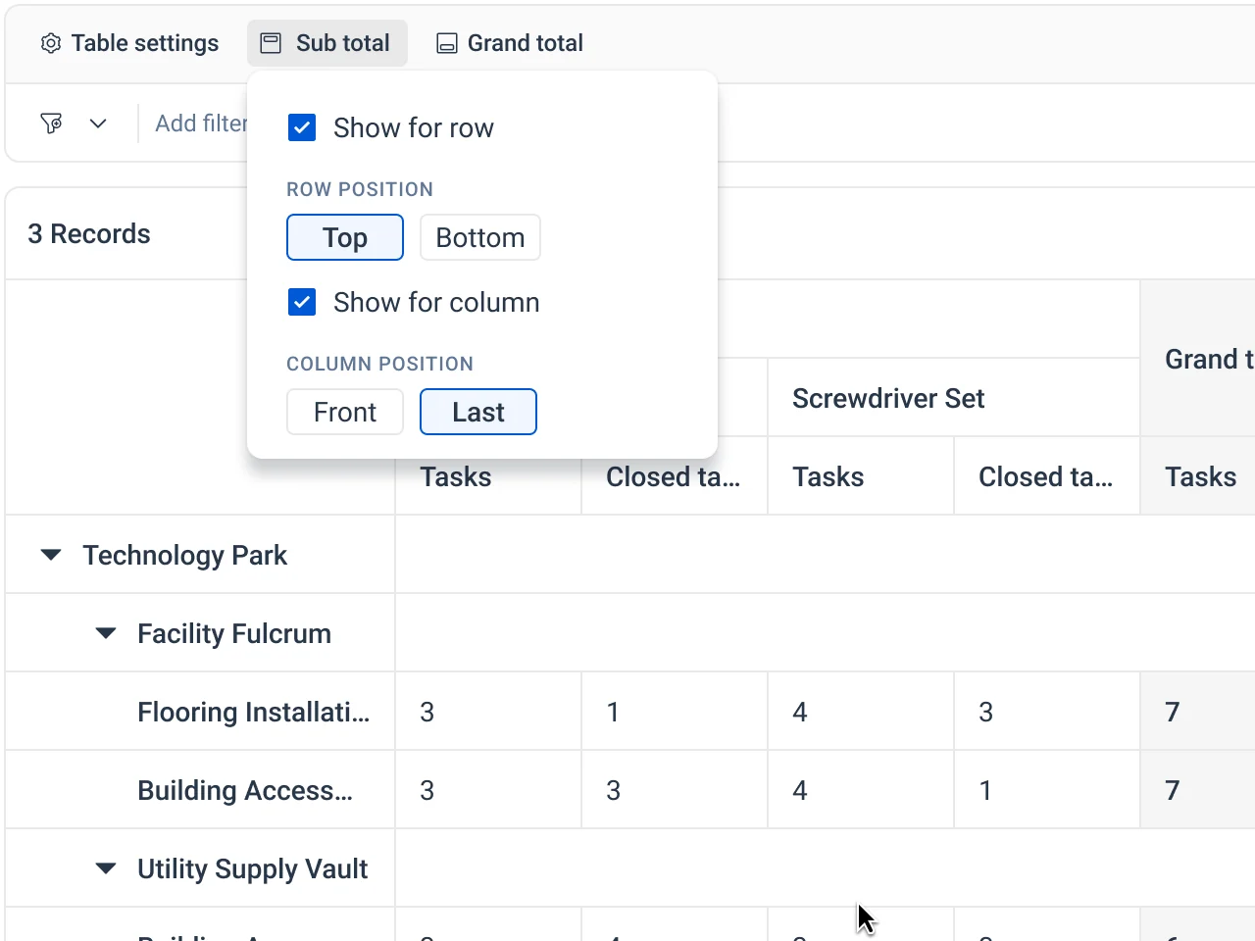Click the Tasks header under Grand total
This screenshot has width=1255, height=941.
pos(1198,476)
